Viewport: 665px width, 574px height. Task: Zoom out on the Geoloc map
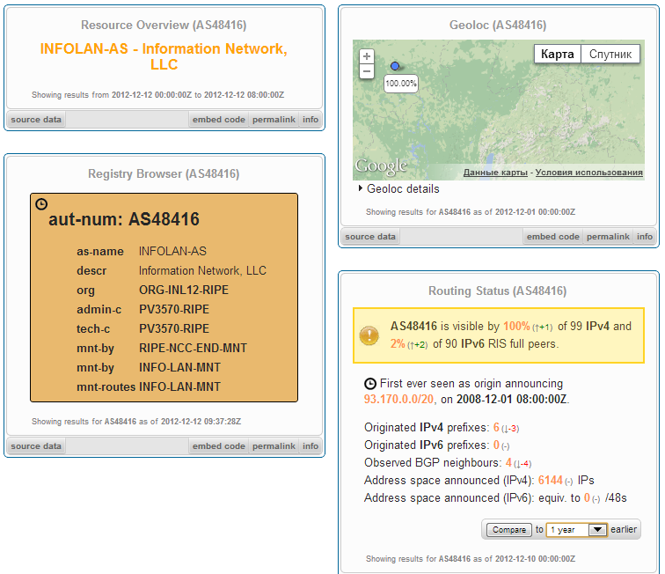[x=367, y=71]
